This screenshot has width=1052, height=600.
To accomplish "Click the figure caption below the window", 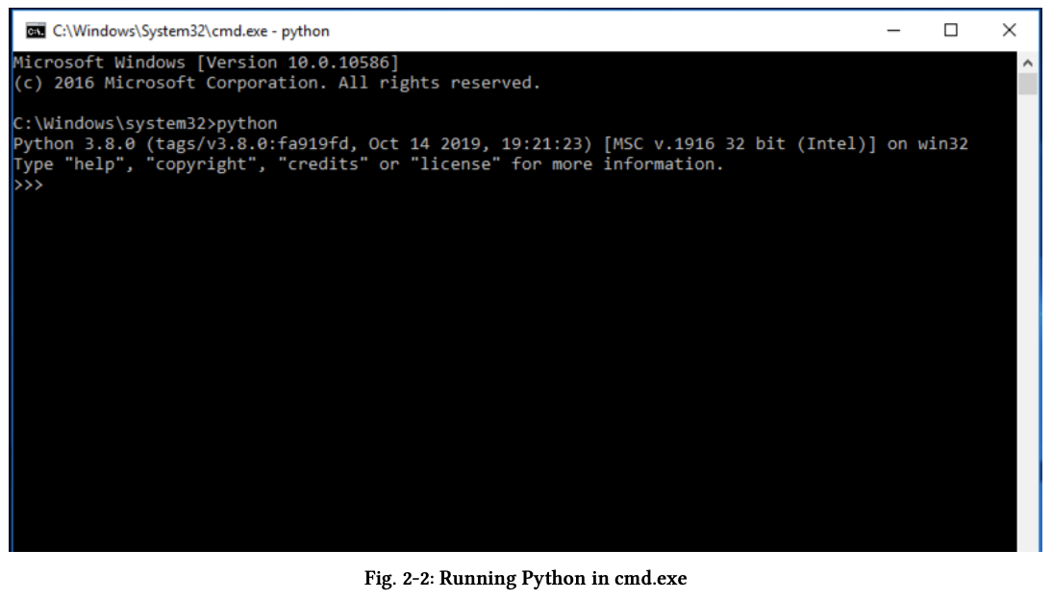I will click(x=526, y=579).
